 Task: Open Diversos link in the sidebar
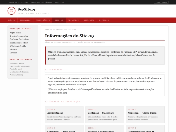13,53
